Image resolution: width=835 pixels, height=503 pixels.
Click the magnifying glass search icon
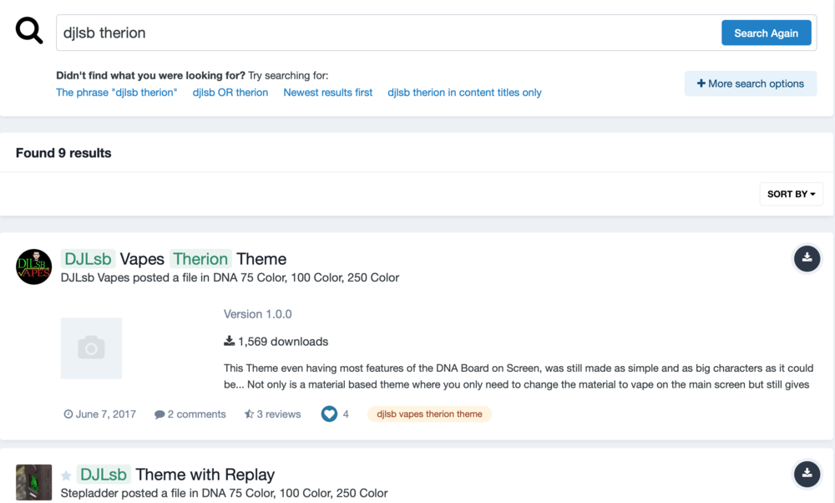(x=28, y=30)
